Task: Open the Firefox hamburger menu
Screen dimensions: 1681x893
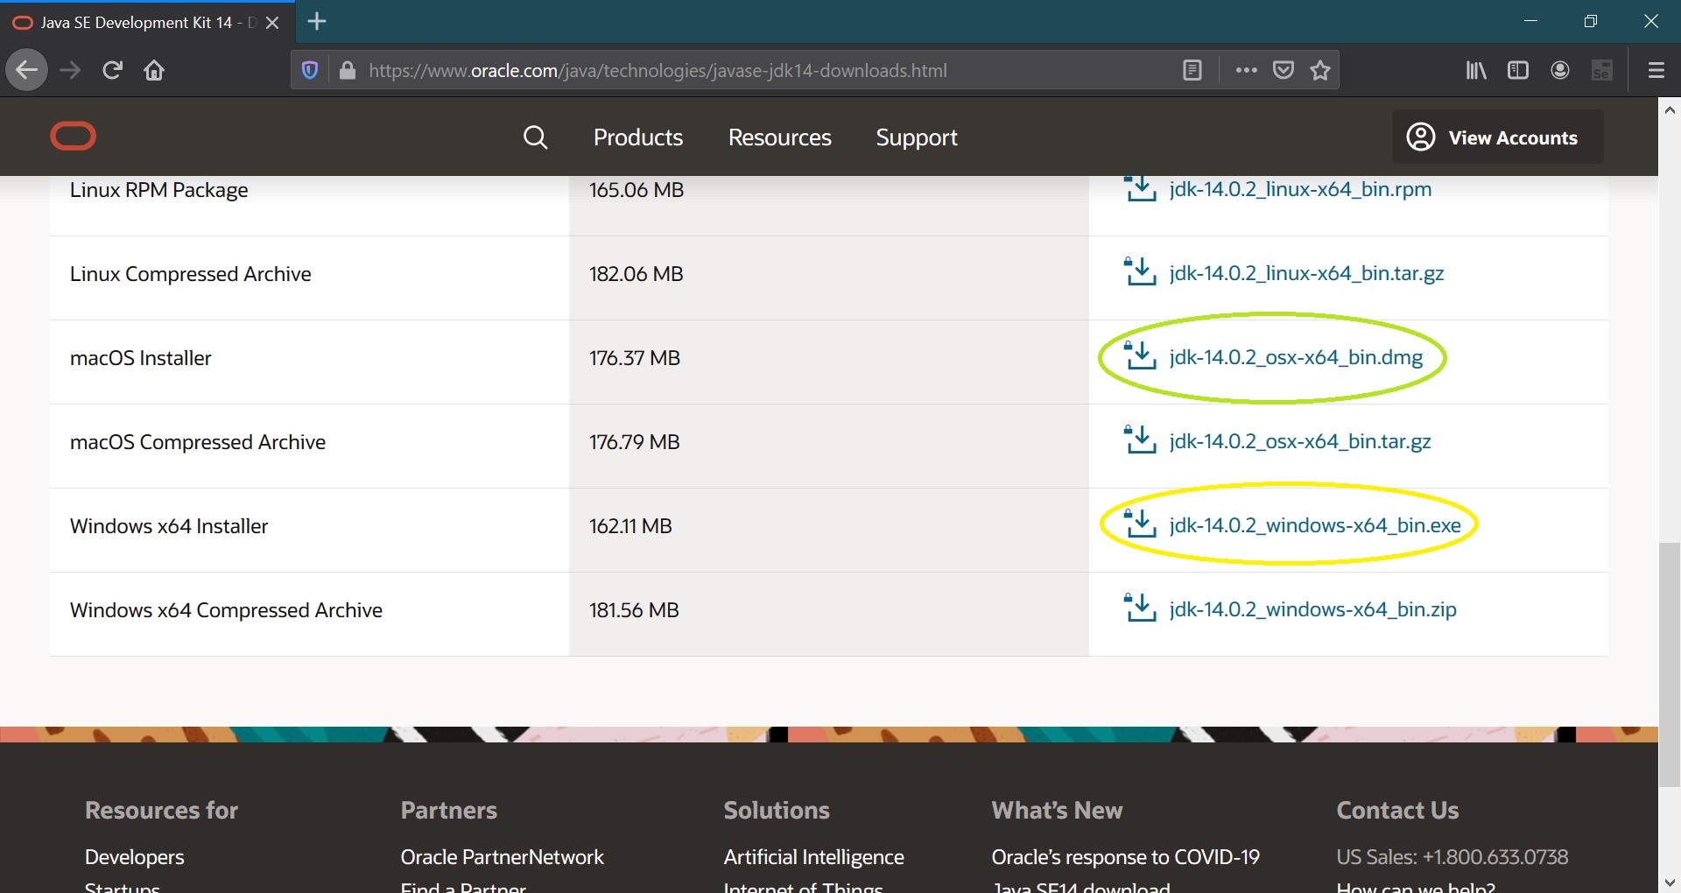Action: 1656,70
